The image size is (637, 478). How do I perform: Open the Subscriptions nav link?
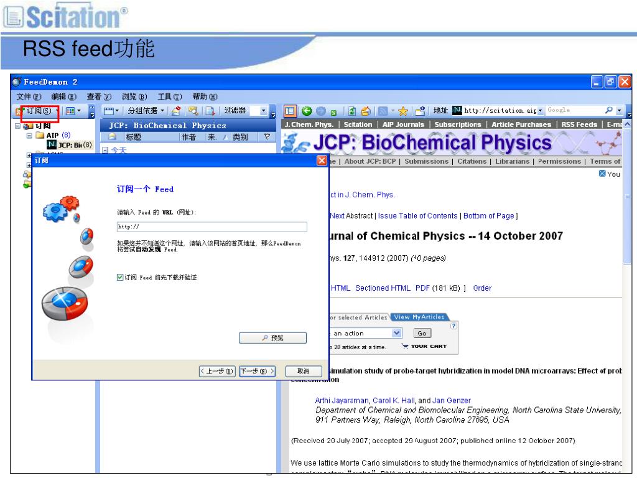coord(458,124)
